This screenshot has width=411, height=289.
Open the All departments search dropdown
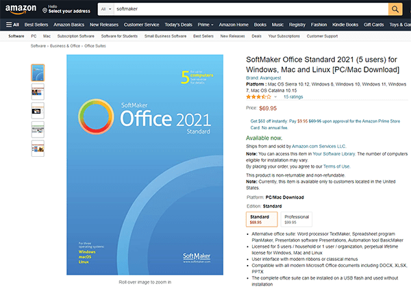[106, 9]
